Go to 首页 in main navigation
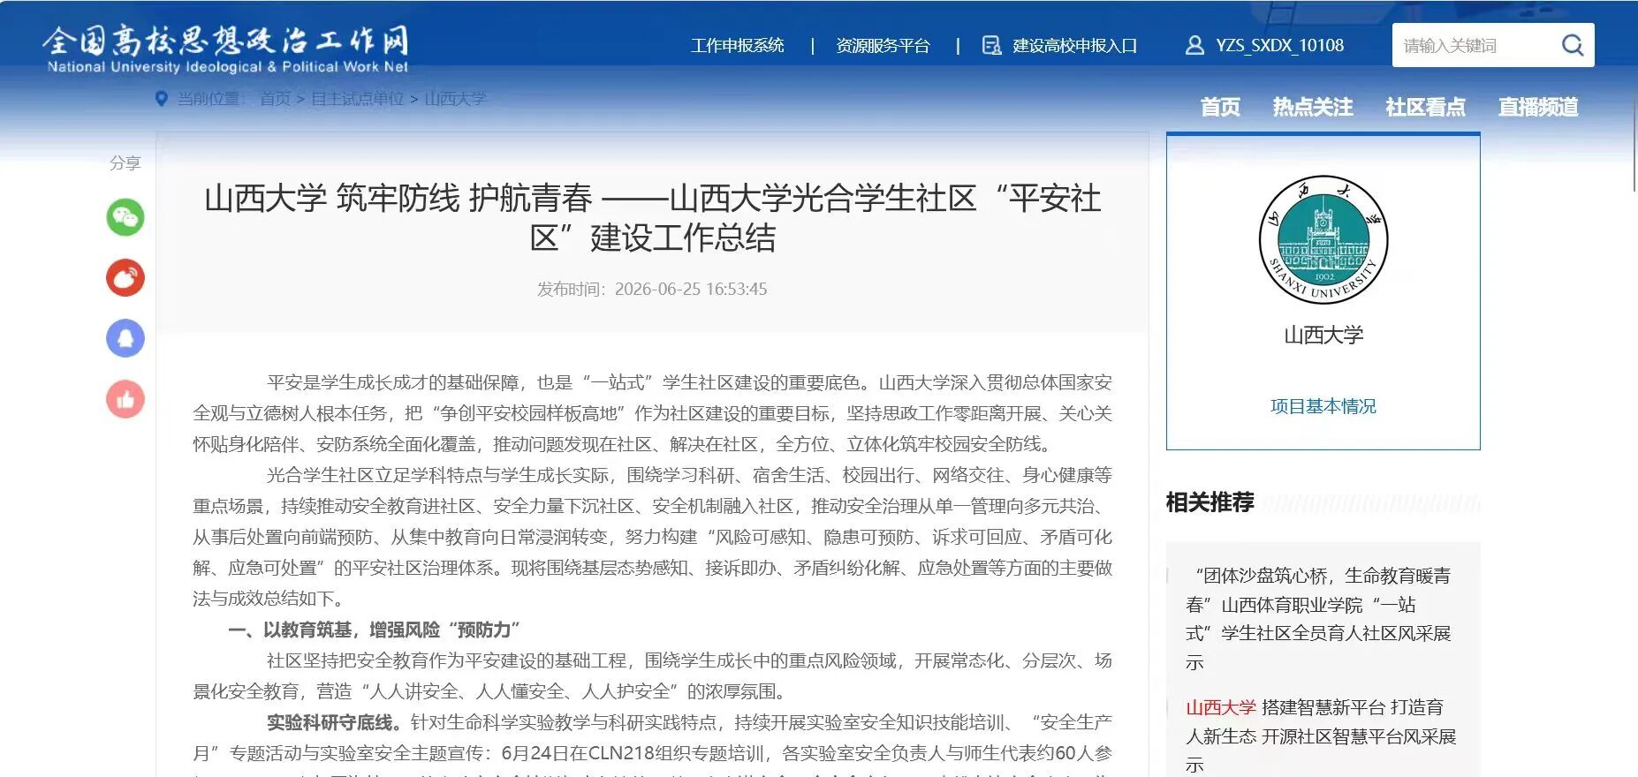 coord(1220,107)
